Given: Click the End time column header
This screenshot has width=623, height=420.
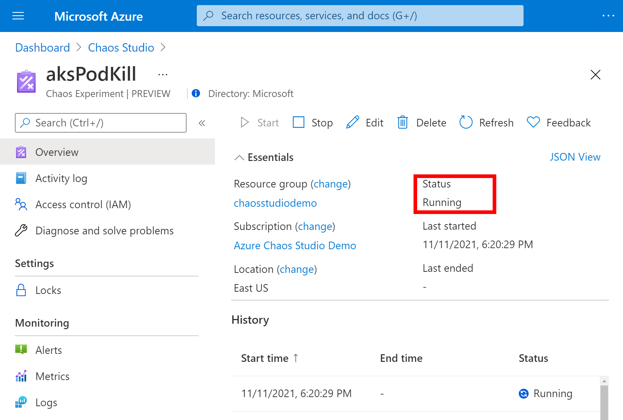Looking at the screenshot, I should point(401,358).
